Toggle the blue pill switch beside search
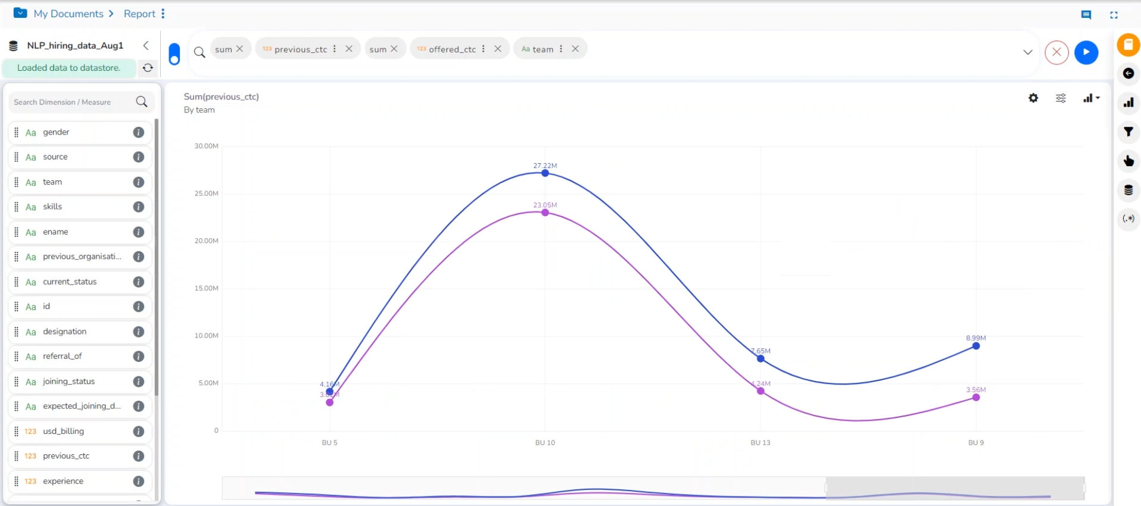This screenshot has width=1141, height=506. (x=174, y=54)
